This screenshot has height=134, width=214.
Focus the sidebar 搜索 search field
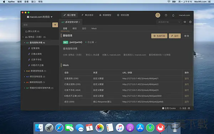pyautogui.click(x=37, y=25)
